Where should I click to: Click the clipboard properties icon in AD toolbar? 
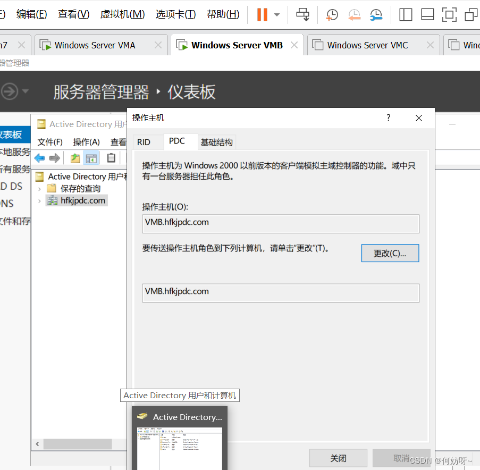pos(111,158)
